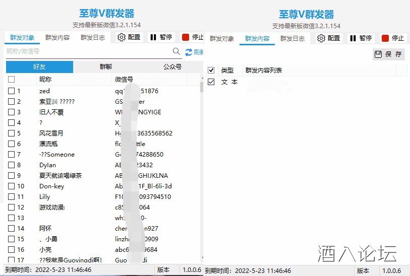410x276 pixels.
Task: Click the search magnifier icon
Action: tap(177, 51)
